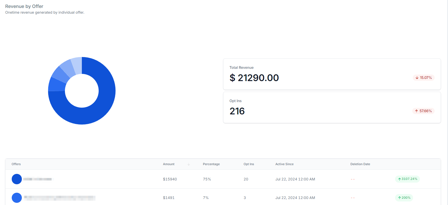Sort by the Active Since column header
This screenshot has width=448, height=205.
(284, 164)
